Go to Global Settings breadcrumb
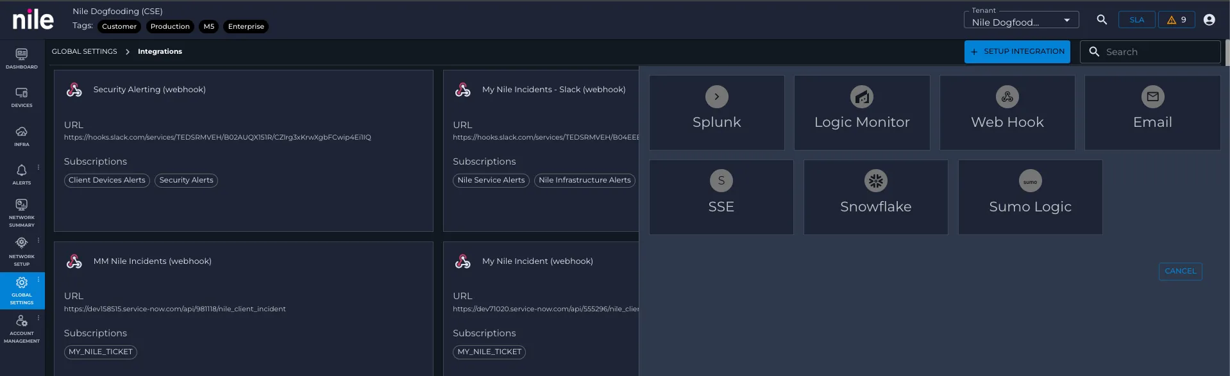Screen dimensions: 1230x376 [85, 52]
